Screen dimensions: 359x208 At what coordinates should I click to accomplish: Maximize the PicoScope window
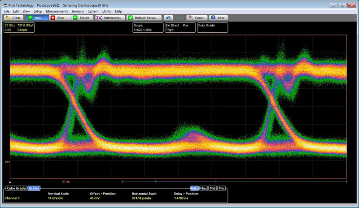point(342,5)
